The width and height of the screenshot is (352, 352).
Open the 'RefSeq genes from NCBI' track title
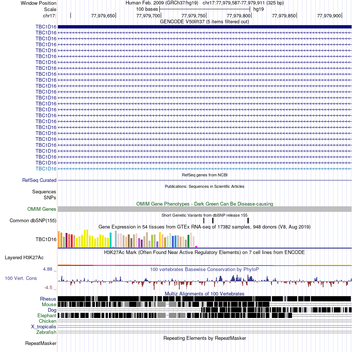[x=205, y=175]
